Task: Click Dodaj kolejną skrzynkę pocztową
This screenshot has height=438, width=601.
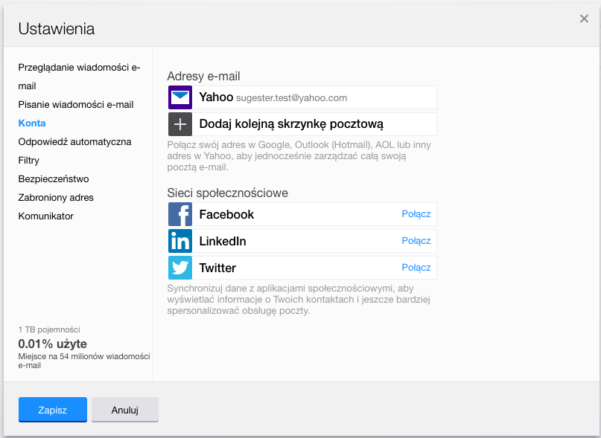Action: click(302, 124)
